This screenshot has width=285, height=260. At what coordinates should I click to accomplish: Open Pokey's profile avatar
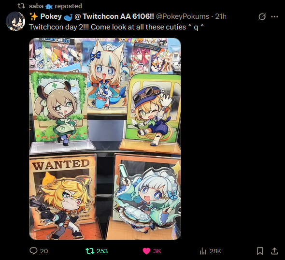click(x=15, y=21)
